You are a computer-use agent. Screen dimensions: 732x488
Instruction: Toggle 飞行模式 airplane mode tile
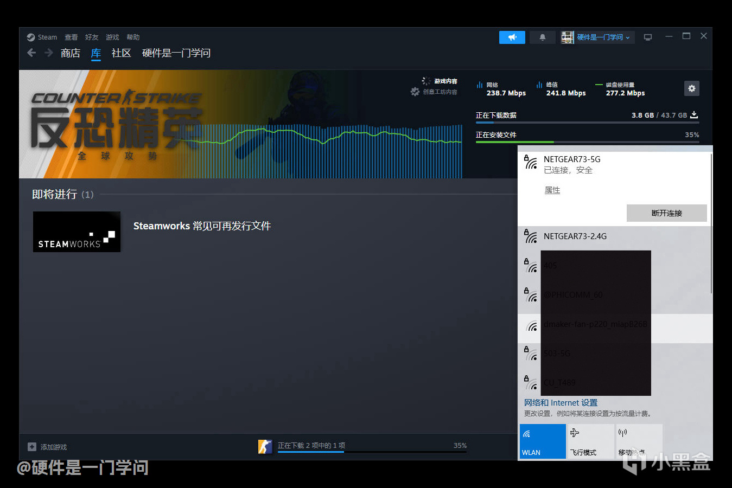591,441
